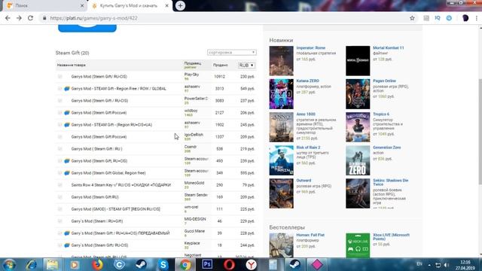Screen dimensions: 482x271
Task: Click the Outward cover thumbnail
Action: (x=281, y=193)
